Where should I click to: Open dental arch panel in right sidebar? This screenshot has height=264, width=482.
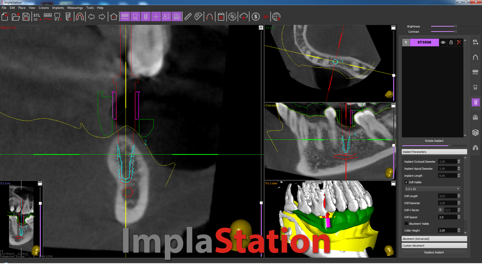pos(475,57)
